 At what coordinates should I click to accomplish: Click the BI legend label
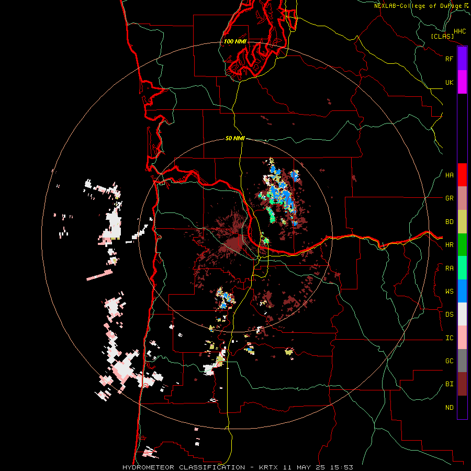pyautogui.click(x=449, y=384)
